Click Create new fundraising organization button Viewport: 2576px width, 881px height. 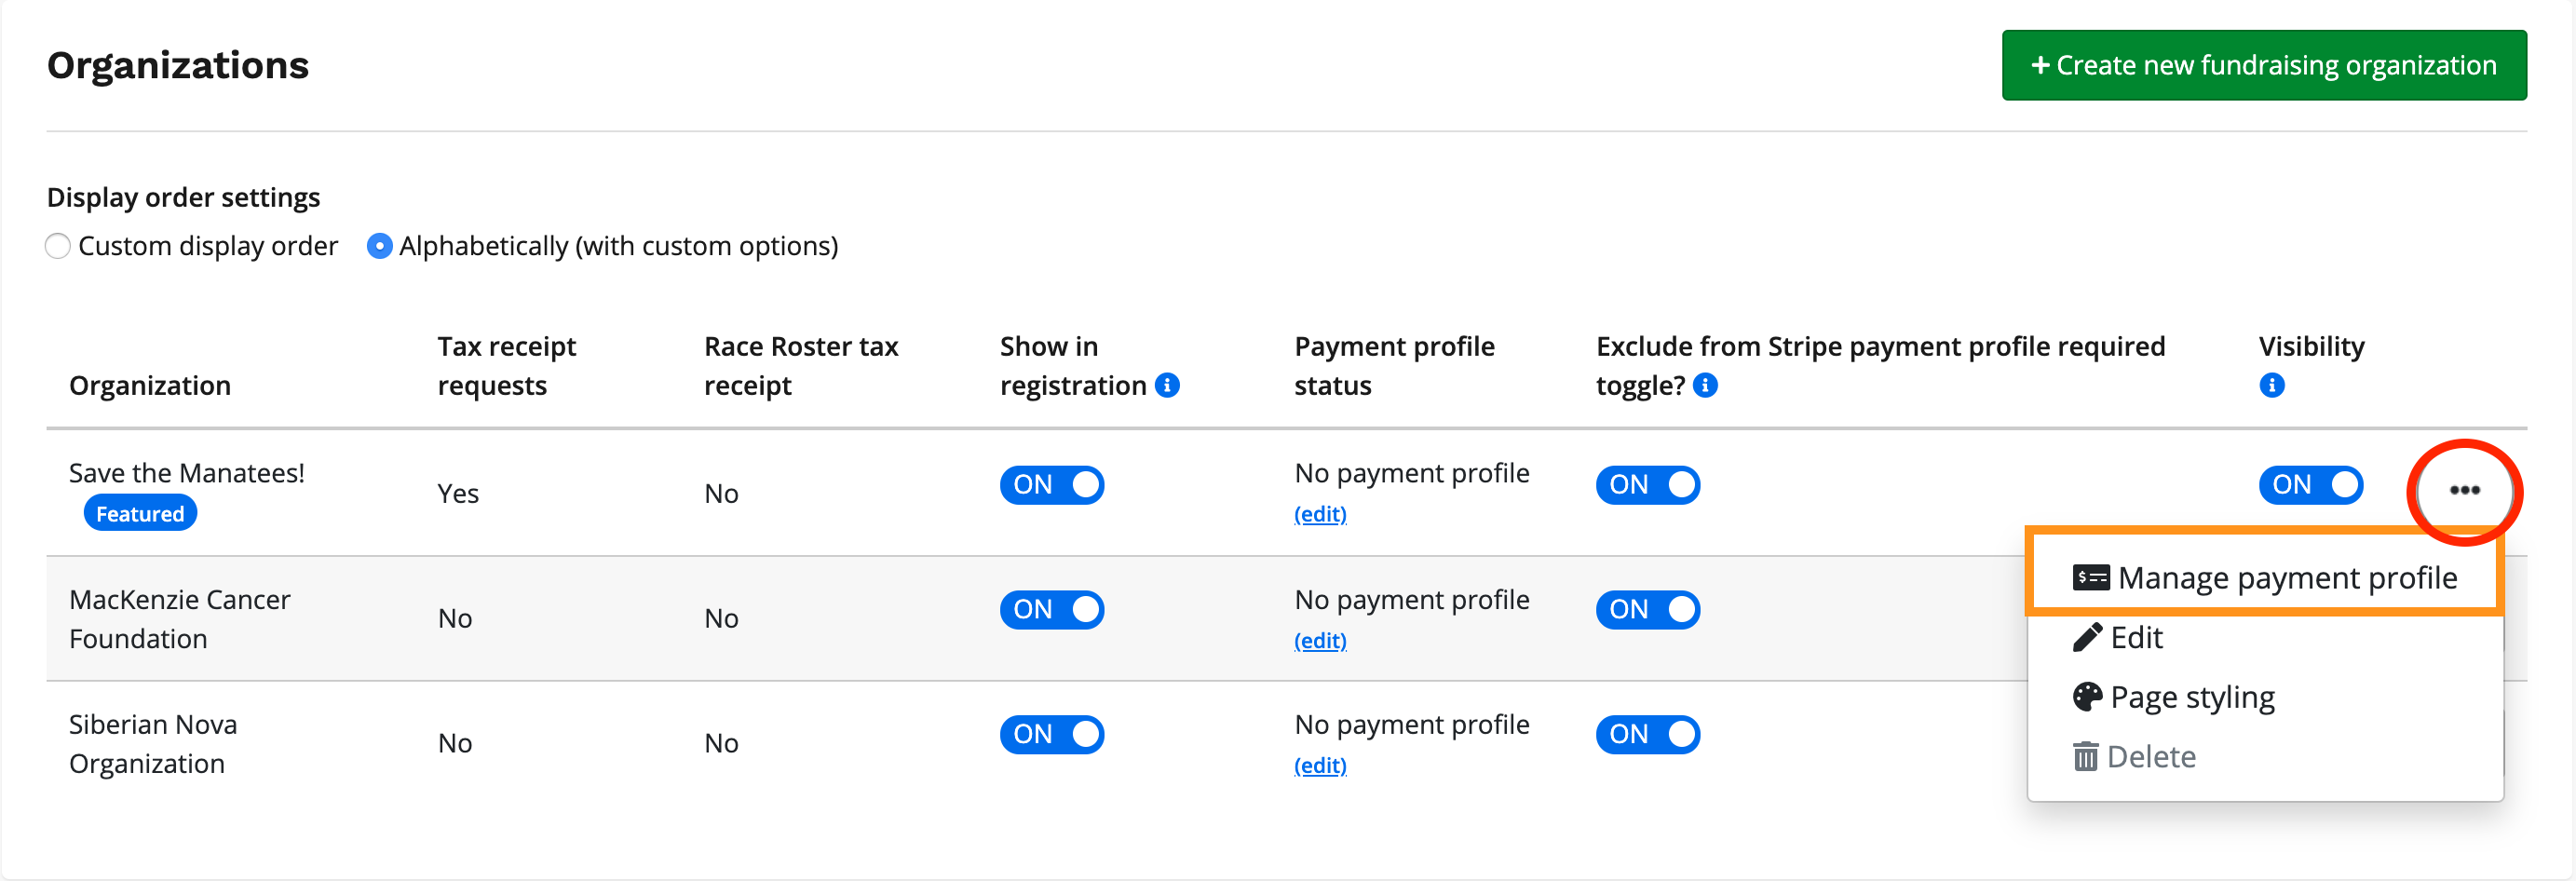point(2264,66)
